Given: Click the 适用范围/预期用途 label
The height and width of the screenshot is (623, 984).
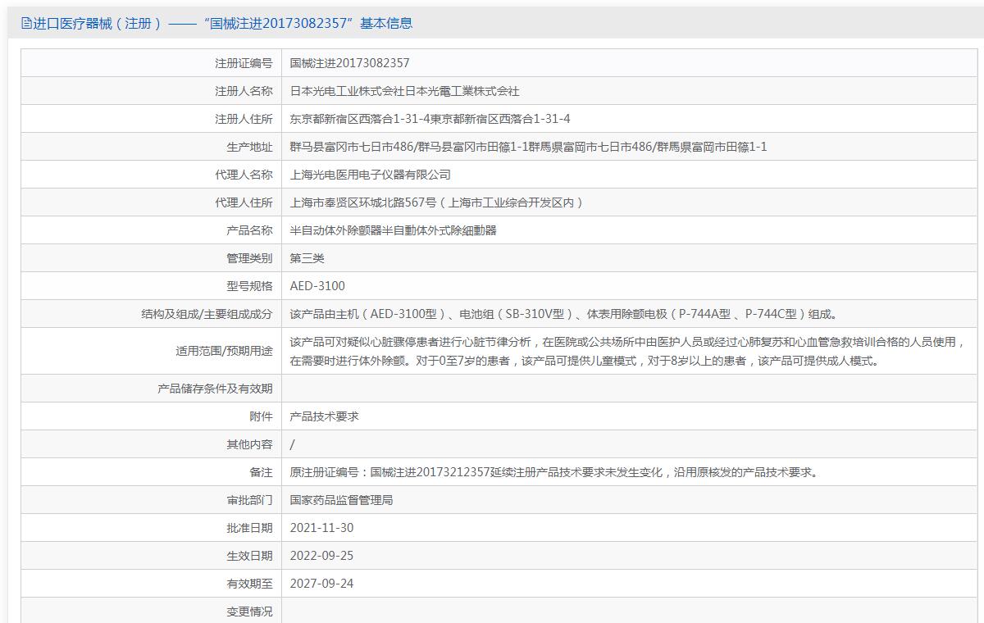Looking at the screenshot, I should point(224,351).
